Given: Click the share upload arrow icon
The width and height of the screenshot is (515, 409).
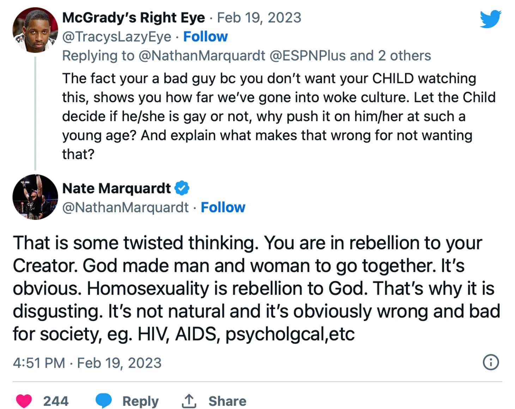Looking at the screenshot, I should pyautogui.click(x=189, y=401).
